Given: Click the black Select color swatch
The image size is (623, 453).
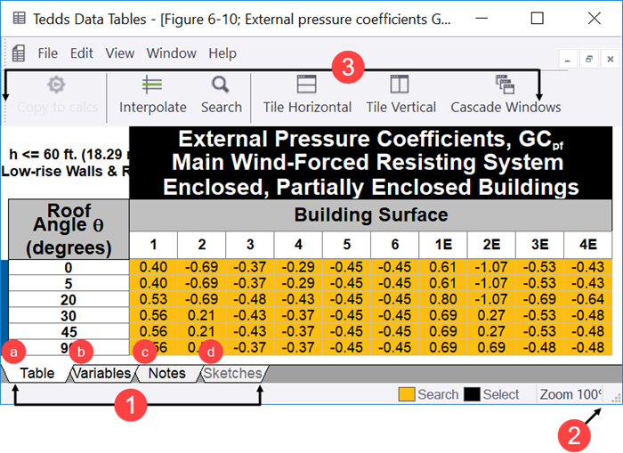Looking at the screenshot, I should 472,394.
